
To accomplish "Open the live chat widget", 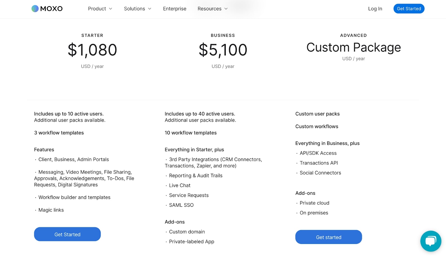I will tap(431, 241).
